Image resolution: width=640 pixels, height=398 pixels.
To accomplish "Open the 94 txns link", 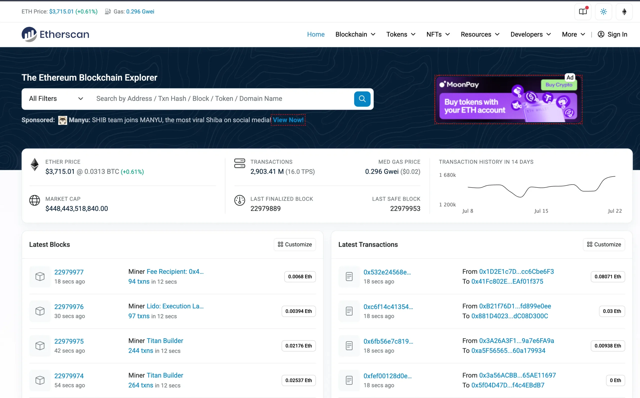I will click(139, 281).
